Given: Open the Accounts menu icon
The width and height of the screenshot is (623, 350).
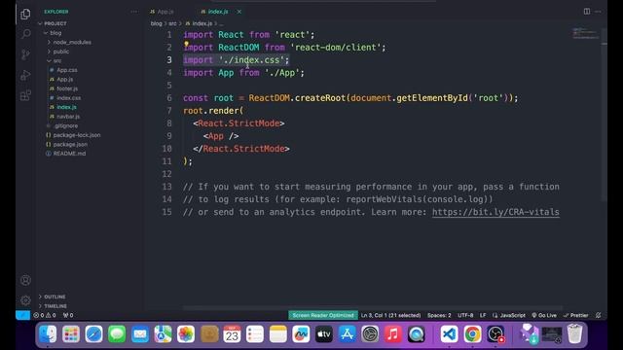Looking at the screenshot, I should (x=25, y=280).
